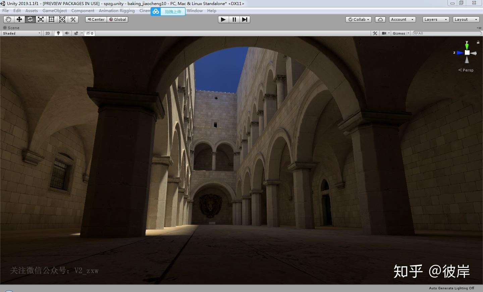Image resolution: width=483 pixels, height=292 pixels.
Task: Select the Move tool
Action: point(19,19)
